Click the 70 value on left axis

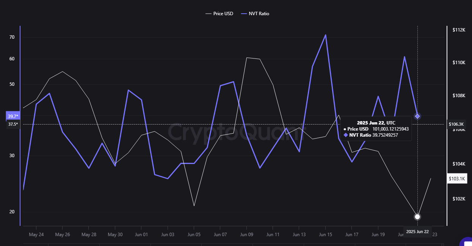point(12,37)
